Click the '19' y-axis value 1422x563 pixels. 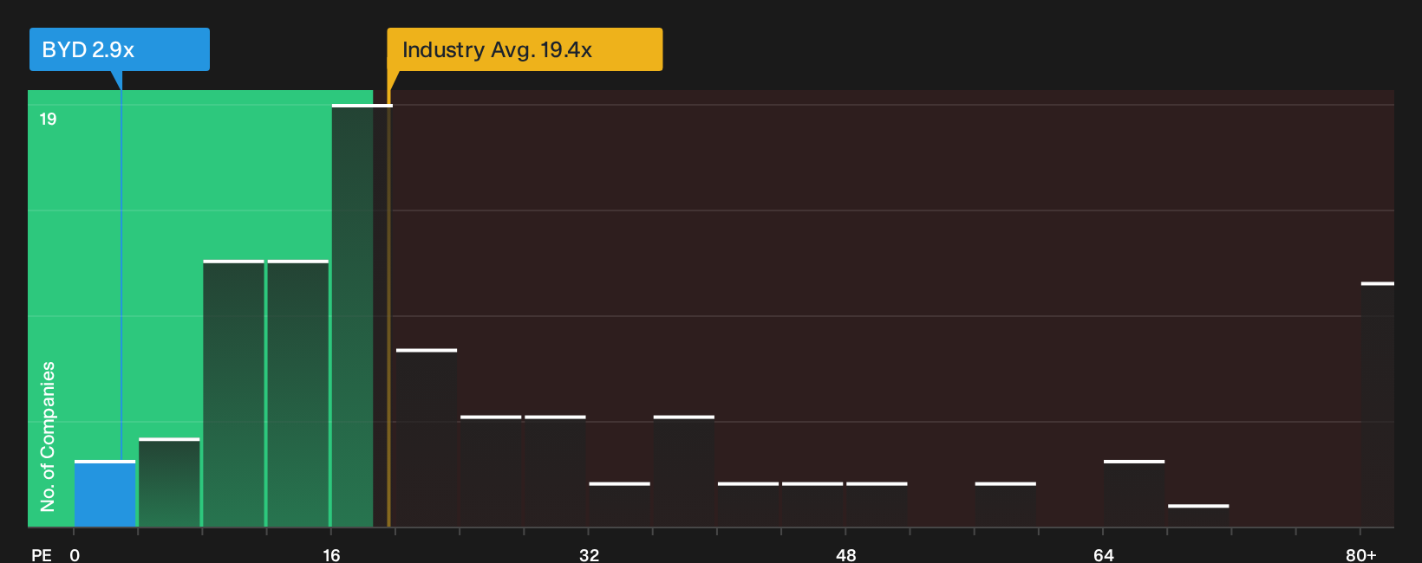click(48, 119)
